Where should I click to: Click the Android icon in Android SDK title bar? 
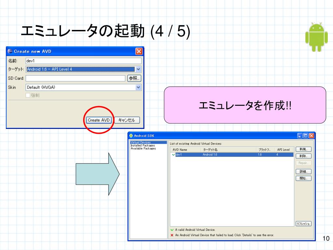click(x=131, y=136)
